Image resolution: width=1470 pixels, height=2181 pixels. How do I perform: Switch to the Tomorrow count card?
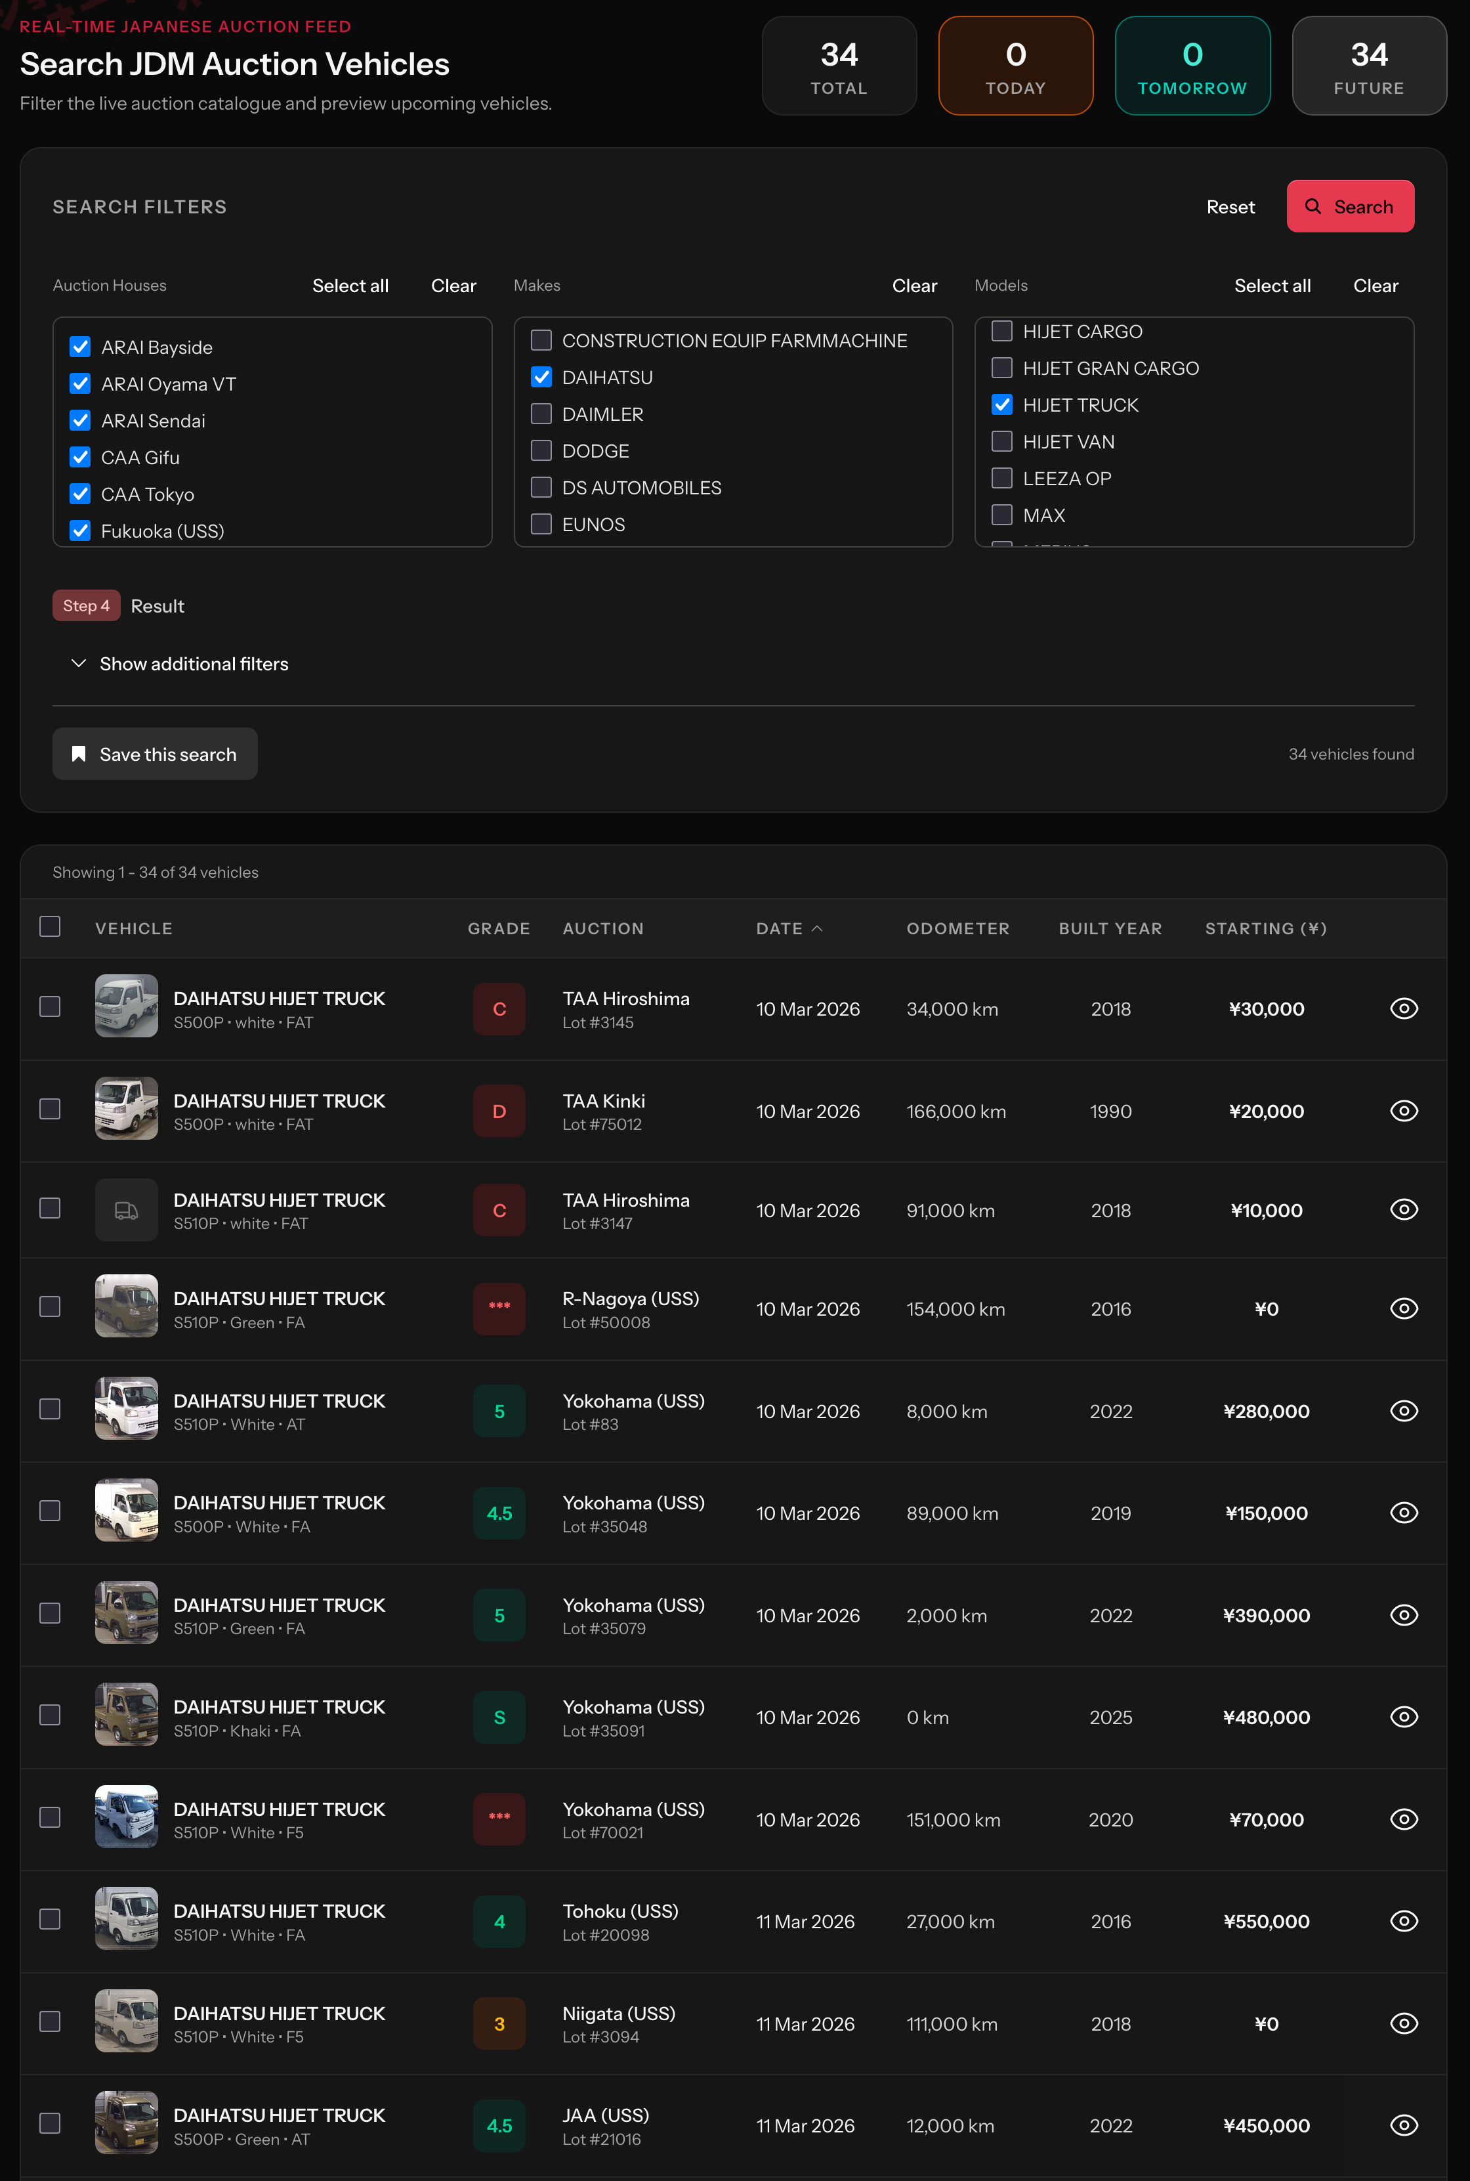[x=1192, y=66]
